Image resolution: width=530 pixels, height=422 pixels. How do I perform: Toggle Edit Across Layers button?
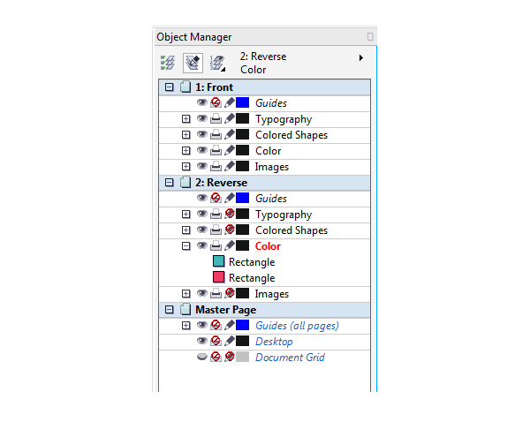193,63
